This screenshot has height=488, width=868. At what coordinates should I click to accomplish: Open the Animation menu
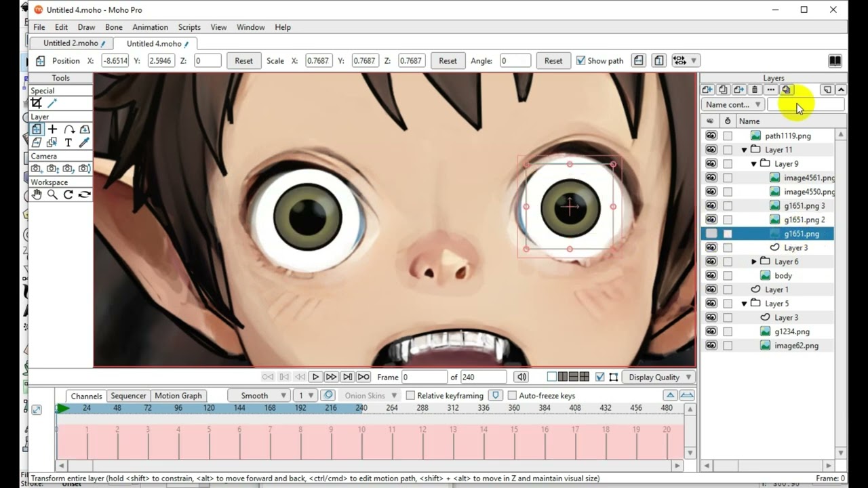point(150,27)
